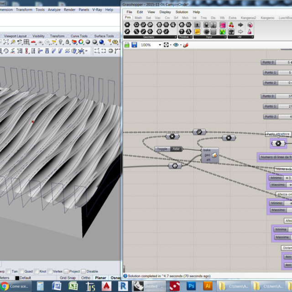The height and width of the screenshot is (292, 292).
Task: Click the Grasshopper open file icon
Action: click(x=127, y=45)
